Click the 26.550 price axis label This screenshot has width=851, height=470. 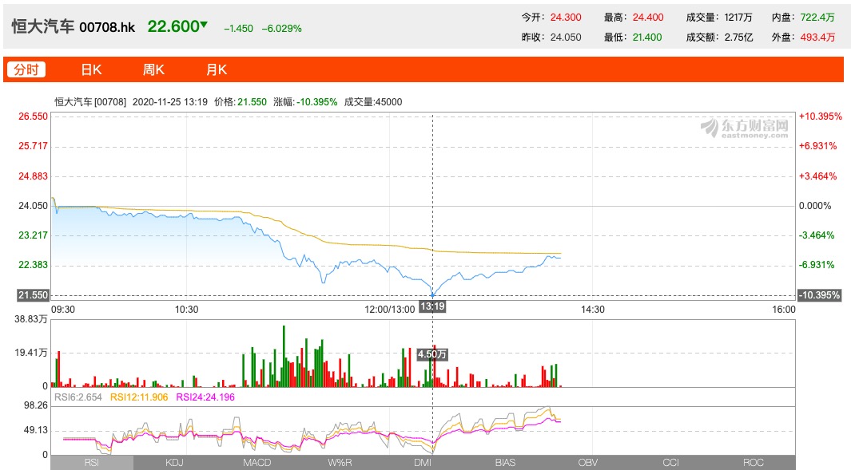point(33,117)
